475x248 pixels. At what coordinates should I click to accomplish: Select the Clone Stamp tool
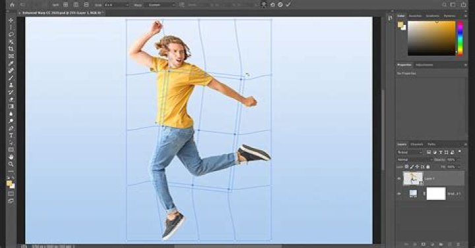11,85
